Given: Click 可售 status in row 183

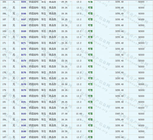Looking at the screenshot, I should [x=90, y=113].
